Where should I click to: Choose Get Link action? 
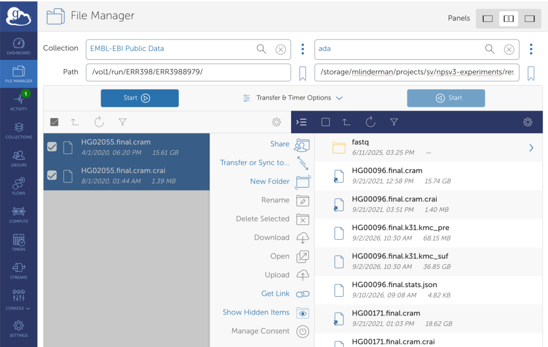point(285,294)
